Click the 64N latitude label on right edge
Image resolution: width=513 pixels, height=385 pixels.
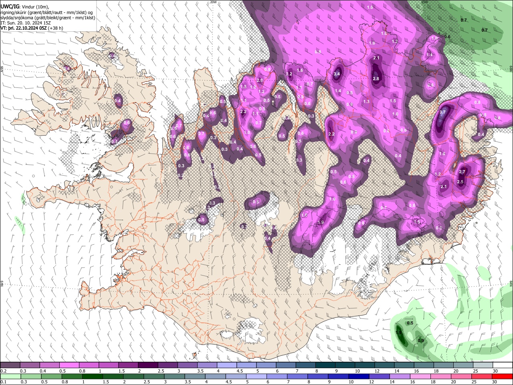pos(511,283)
